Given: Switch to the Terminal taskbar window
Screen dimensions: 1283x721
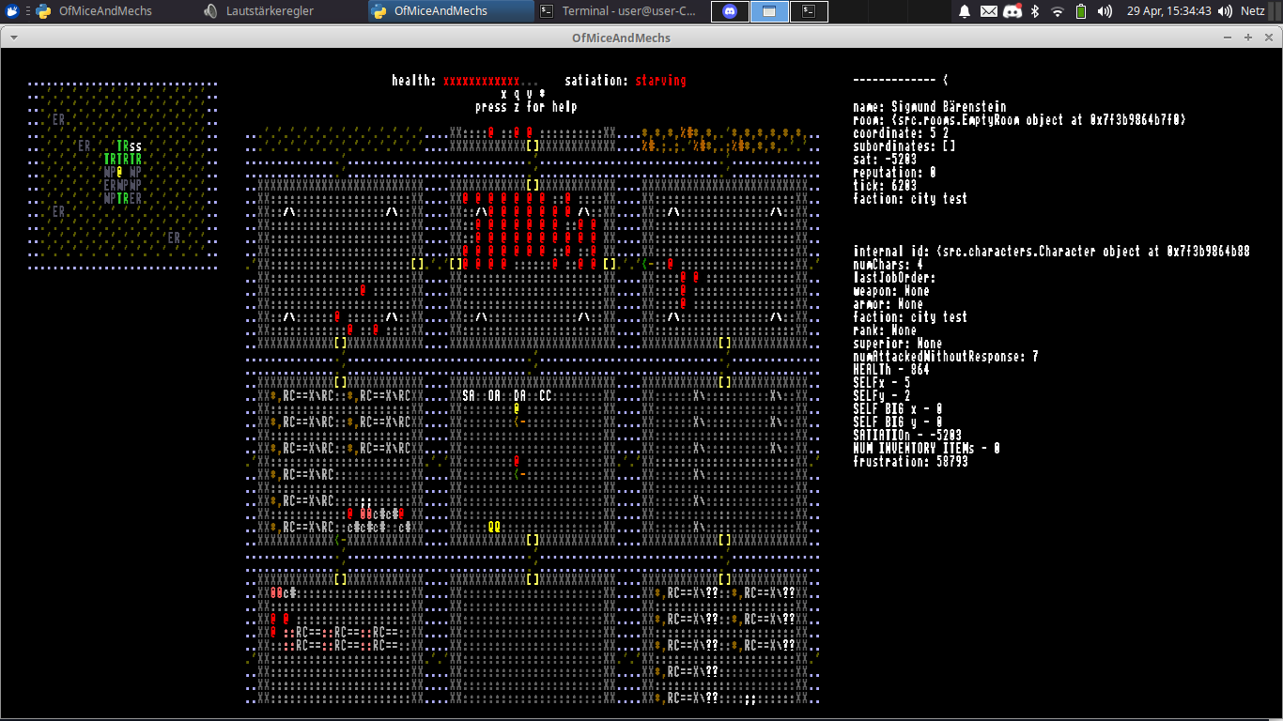Looking at the screenshot, I should [x=618, y=11].
